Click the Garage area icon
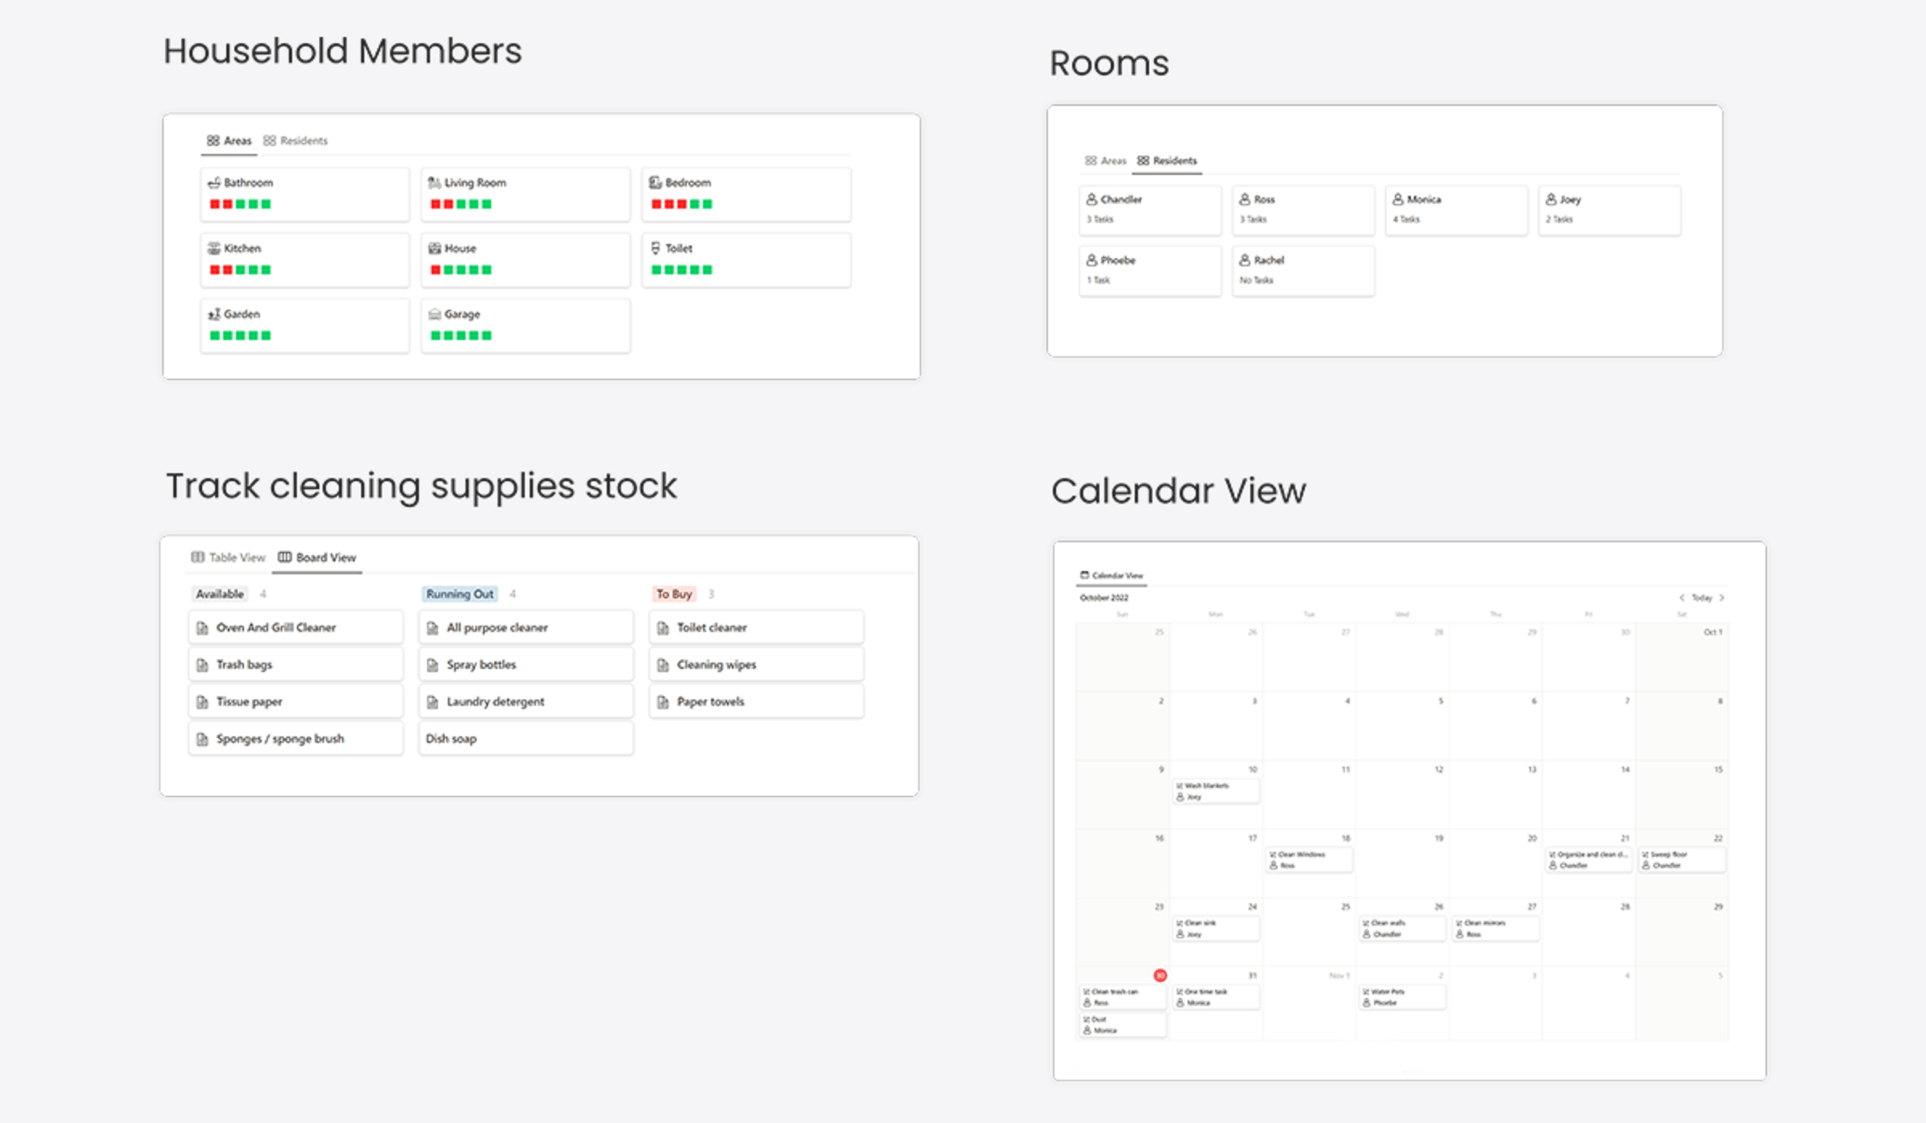1926x1123 pixels. (x=434, y=314)
